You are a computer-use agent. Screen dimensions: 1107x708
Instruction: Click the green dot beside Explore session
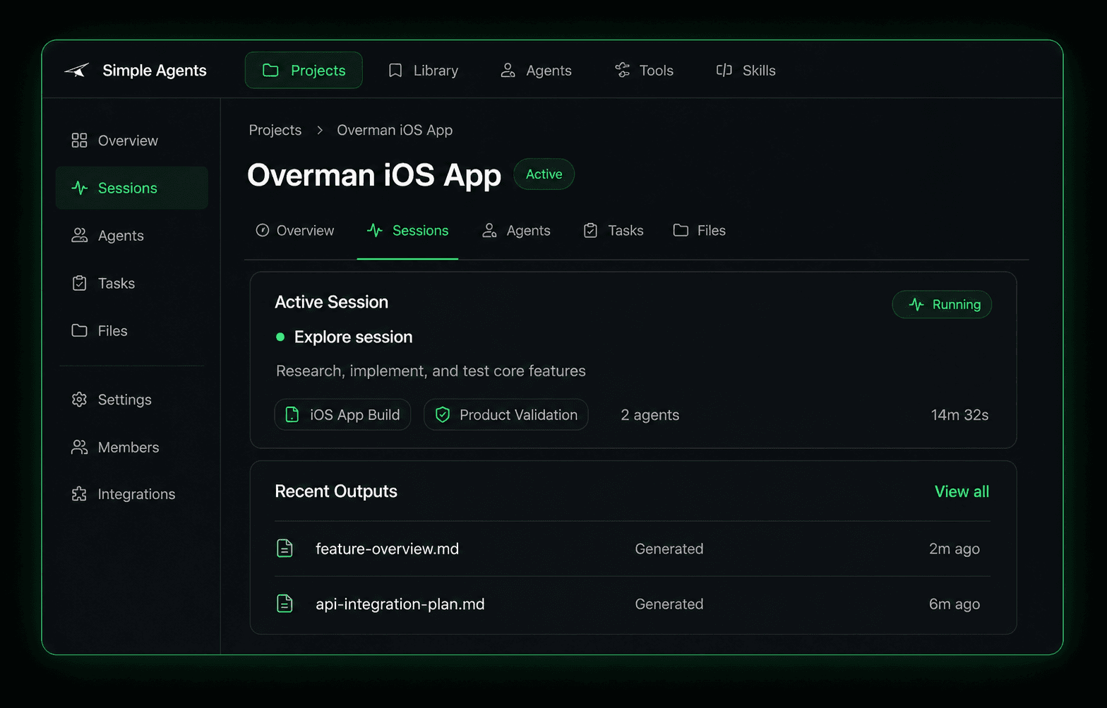(280, 337)
